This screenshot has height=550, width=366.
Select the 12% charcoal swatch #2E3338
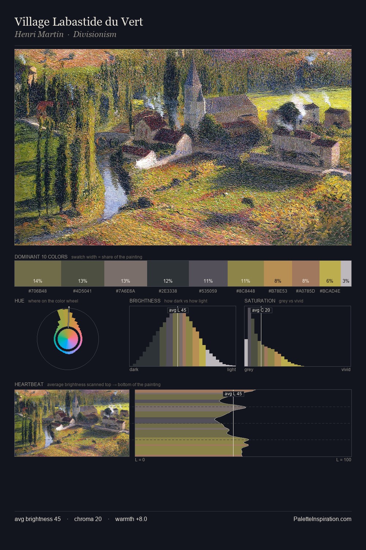[168, 274]
